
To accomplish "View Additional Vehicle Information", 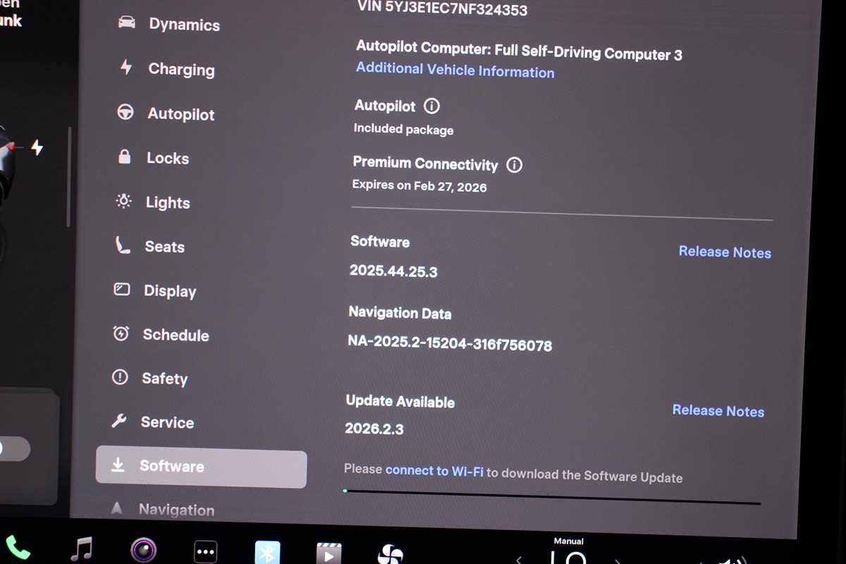I will (x=455, y=70).
